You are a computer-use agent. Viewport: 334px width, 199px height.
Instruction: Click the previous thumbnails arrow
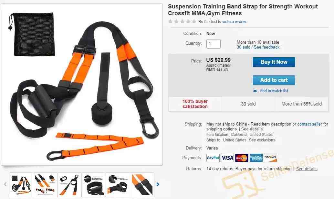tap(5, 184)
